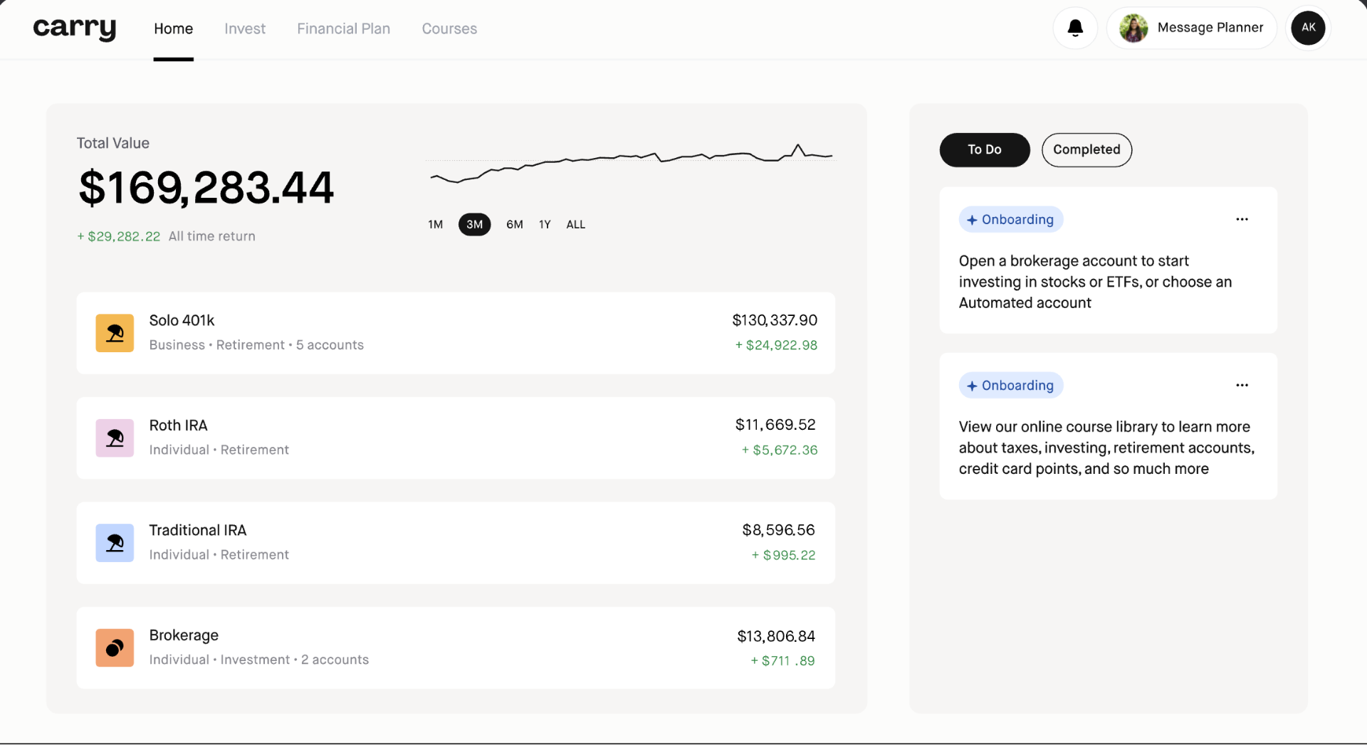
Task: Click the Onboarding tag on the first card
Action: click(x=1010, y=219)
